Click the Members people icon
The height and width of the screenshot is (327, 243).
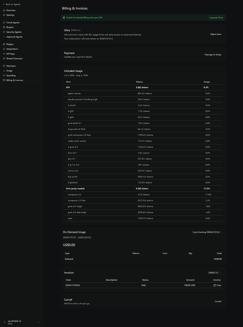(4, 66)
